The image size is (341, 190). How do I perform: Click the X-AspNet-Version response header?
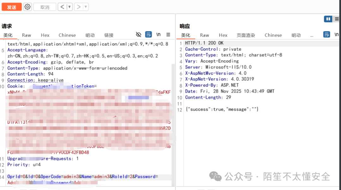[219, 79]
